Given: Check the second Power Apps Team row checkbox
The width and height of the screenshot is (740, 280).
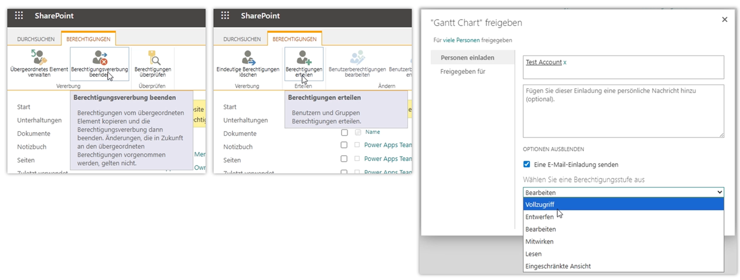Looking at the screenshot, I should 344,158.
